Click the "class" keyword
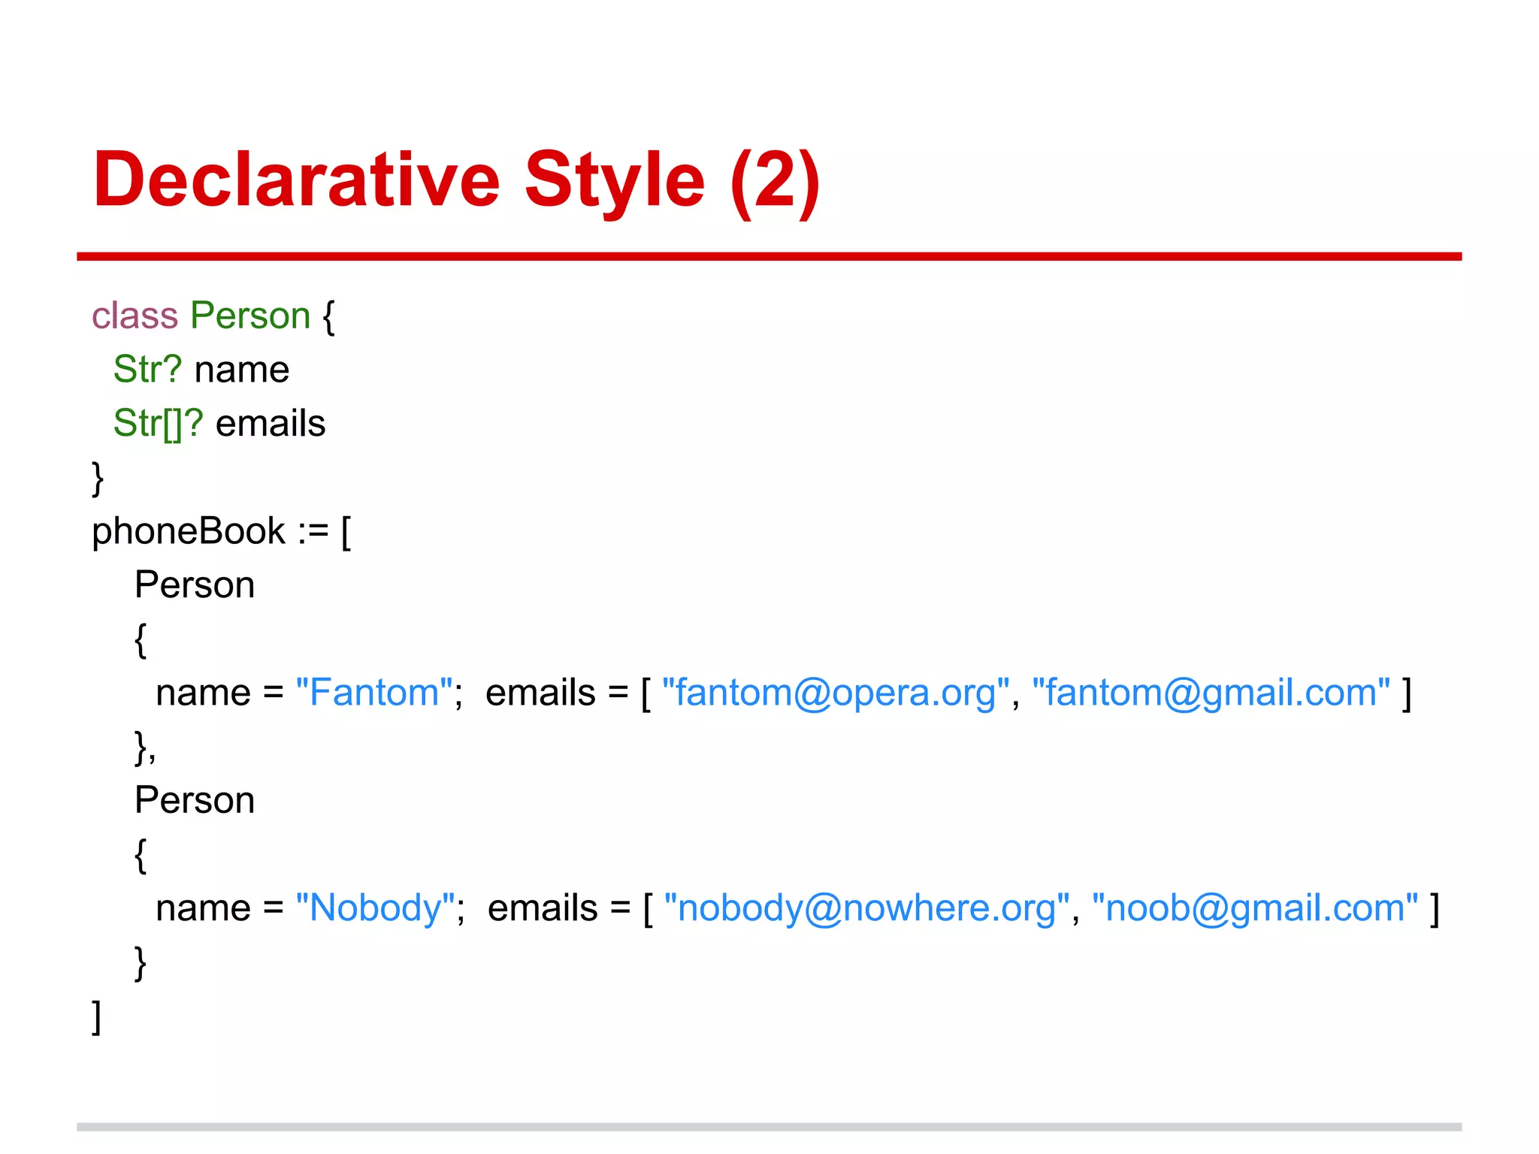 click(x=135, y=316)
